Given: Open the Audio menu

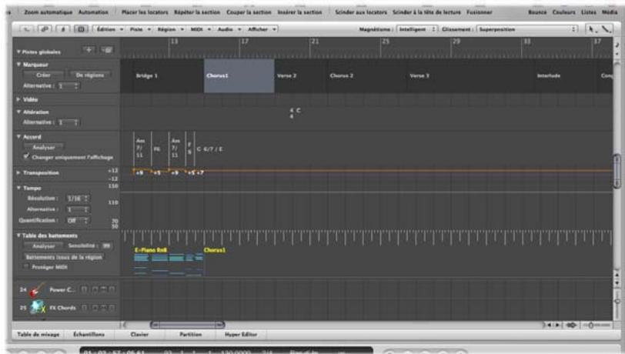Looking at the screenshot, I should 229,29.
